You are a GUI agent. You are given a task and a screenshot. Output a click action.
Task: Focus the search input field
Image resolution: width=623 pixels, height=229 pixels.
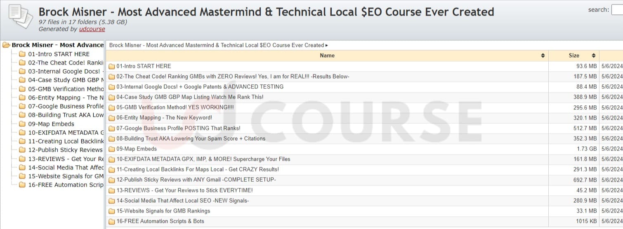coord(617,10)
